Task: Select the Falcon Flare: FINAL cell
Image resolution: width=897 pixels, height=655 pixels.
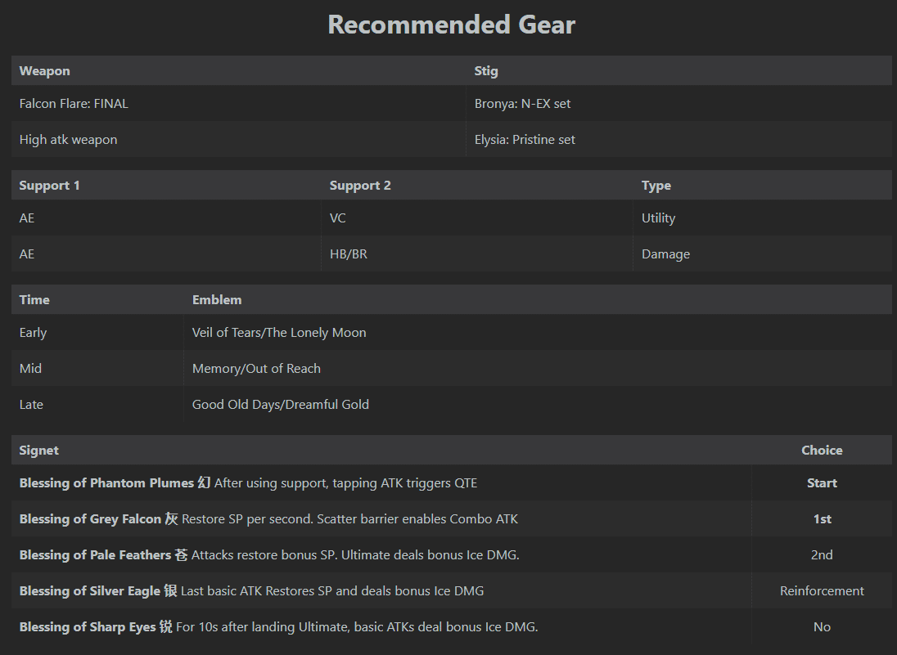Action: point(74,104)
